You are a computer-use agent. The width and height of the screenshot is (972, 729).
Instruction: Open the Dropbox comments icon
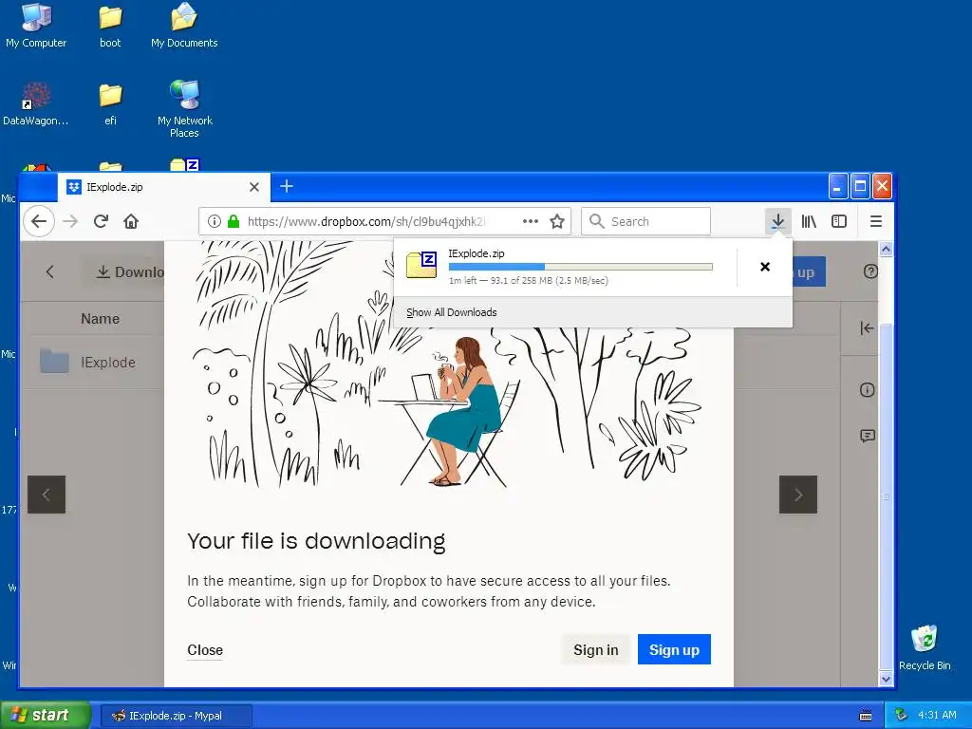tap(868, 436)
